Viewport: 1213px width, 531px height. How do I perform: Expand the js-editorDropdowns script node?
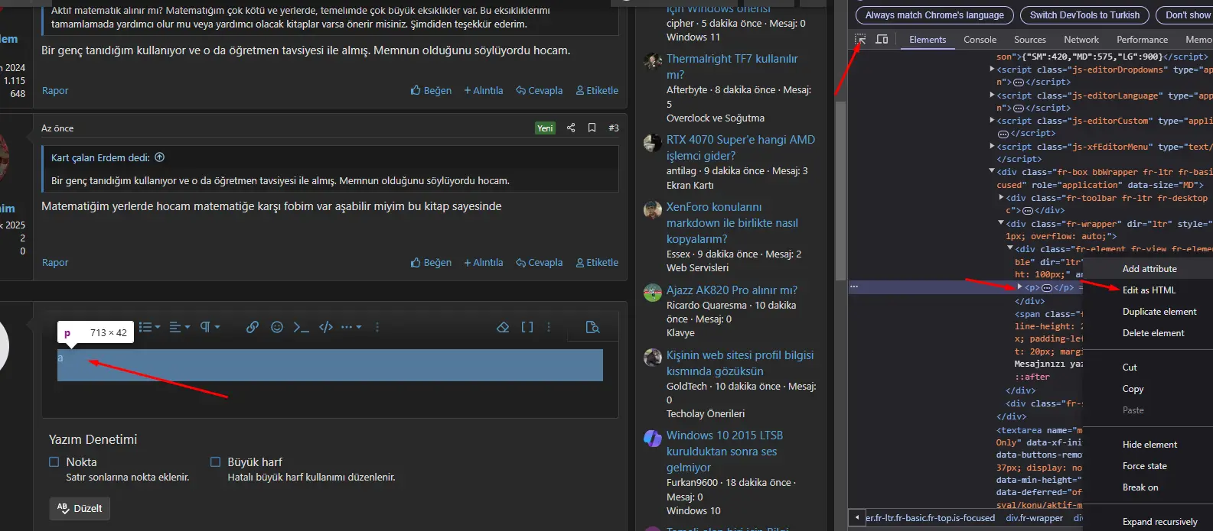[x=993, y=69]
